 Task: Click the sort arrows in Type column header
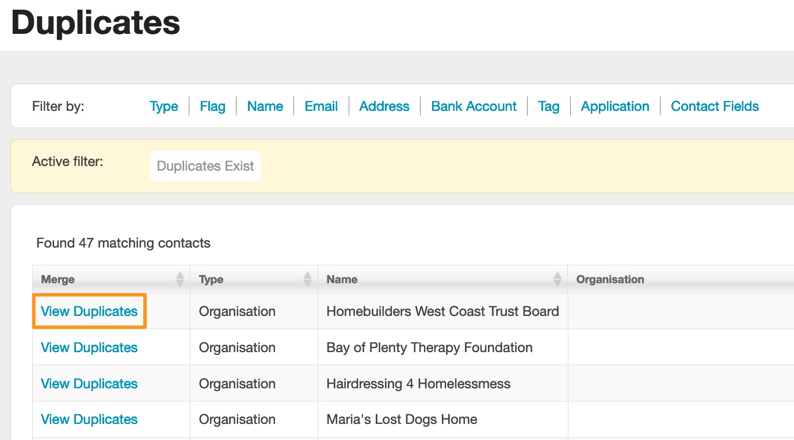pos(308,279)
